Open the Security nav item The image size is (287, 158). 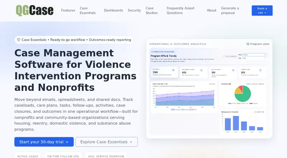pos(134,10)
